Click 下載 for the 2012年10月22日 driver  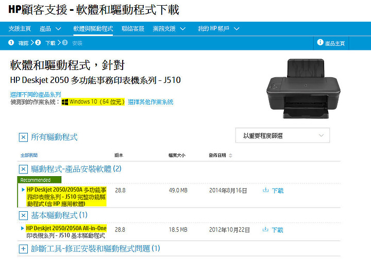[277, 230]
